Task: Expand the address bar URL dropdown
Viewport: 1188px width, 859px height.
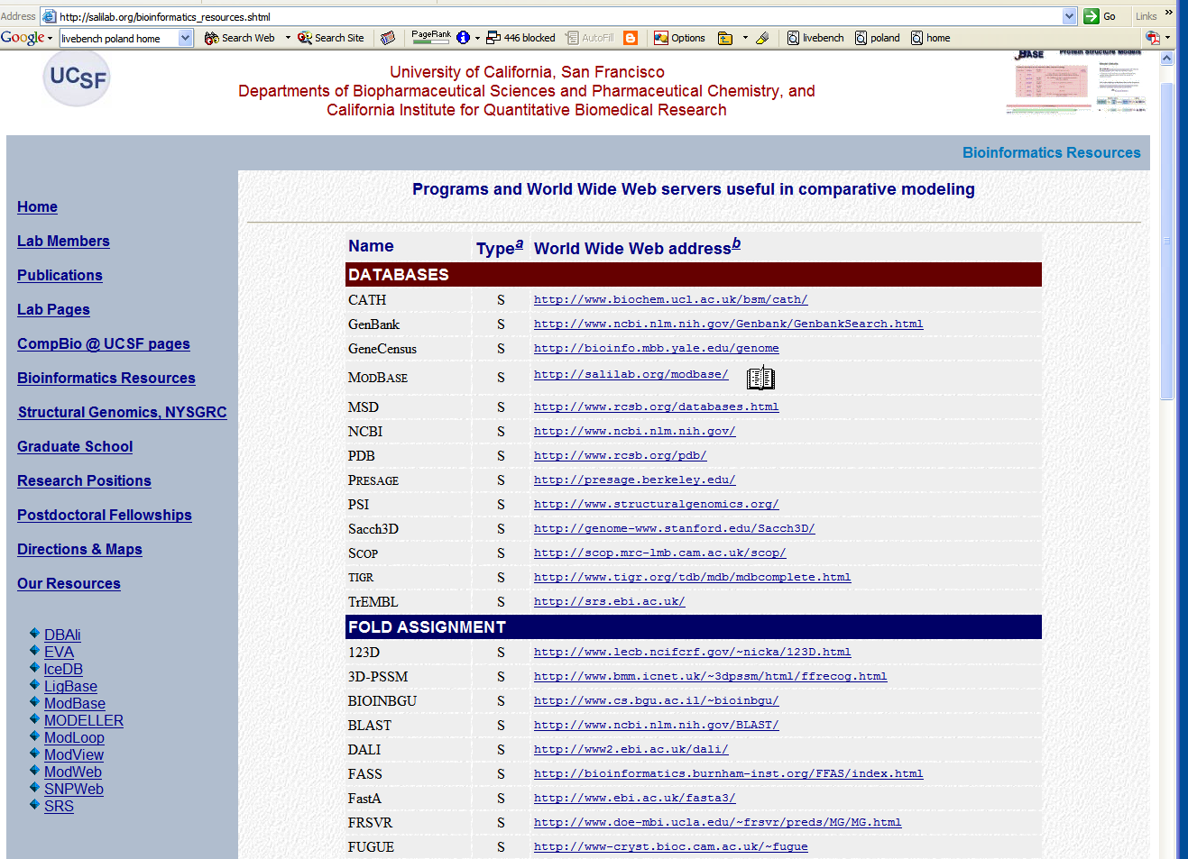Action: [1069, 16]
